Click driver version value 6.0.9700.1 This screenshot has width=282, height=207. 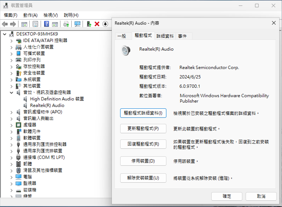pos(189,87)
